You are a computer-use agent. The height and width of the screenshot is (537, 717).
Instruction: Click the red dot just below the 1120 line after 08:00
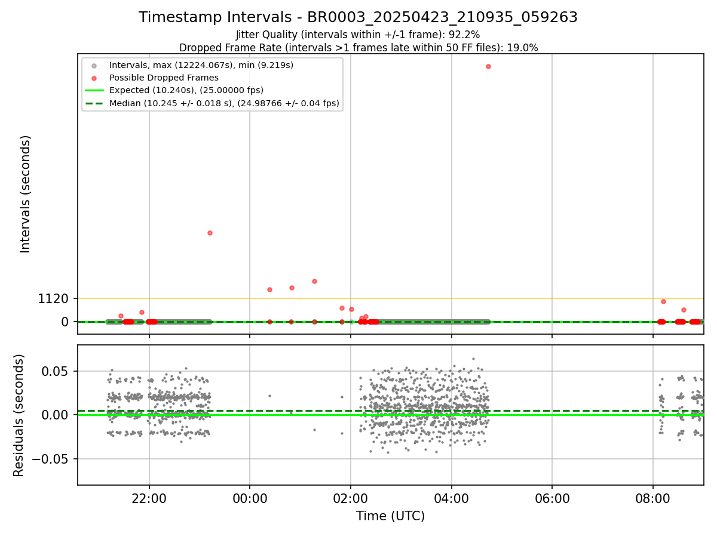point(663,301)
